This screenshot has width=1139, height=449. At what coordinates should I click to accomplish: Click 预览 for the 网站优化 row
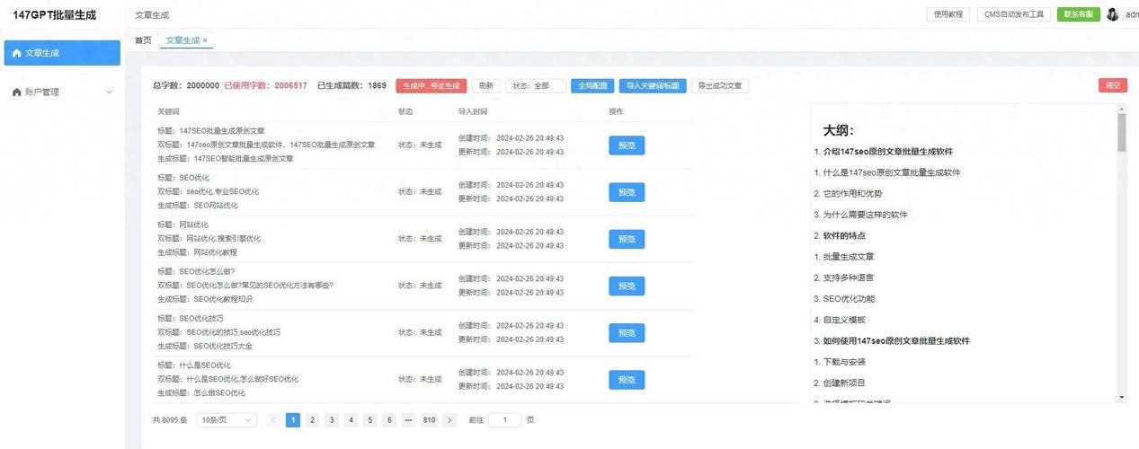[627, 239]
